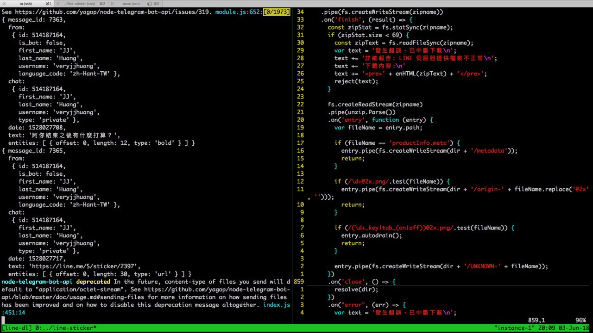This screenshot has height=333, width=593.
Task: Click the '[0/1973]' scroll position indicator
Action: (x=277, y=12)
